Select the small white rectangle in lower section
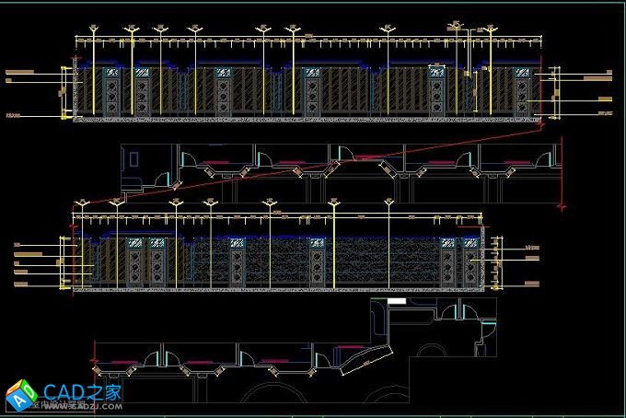Image resolution: width=626 pixels, height=418 pixels. coord(397,301)
